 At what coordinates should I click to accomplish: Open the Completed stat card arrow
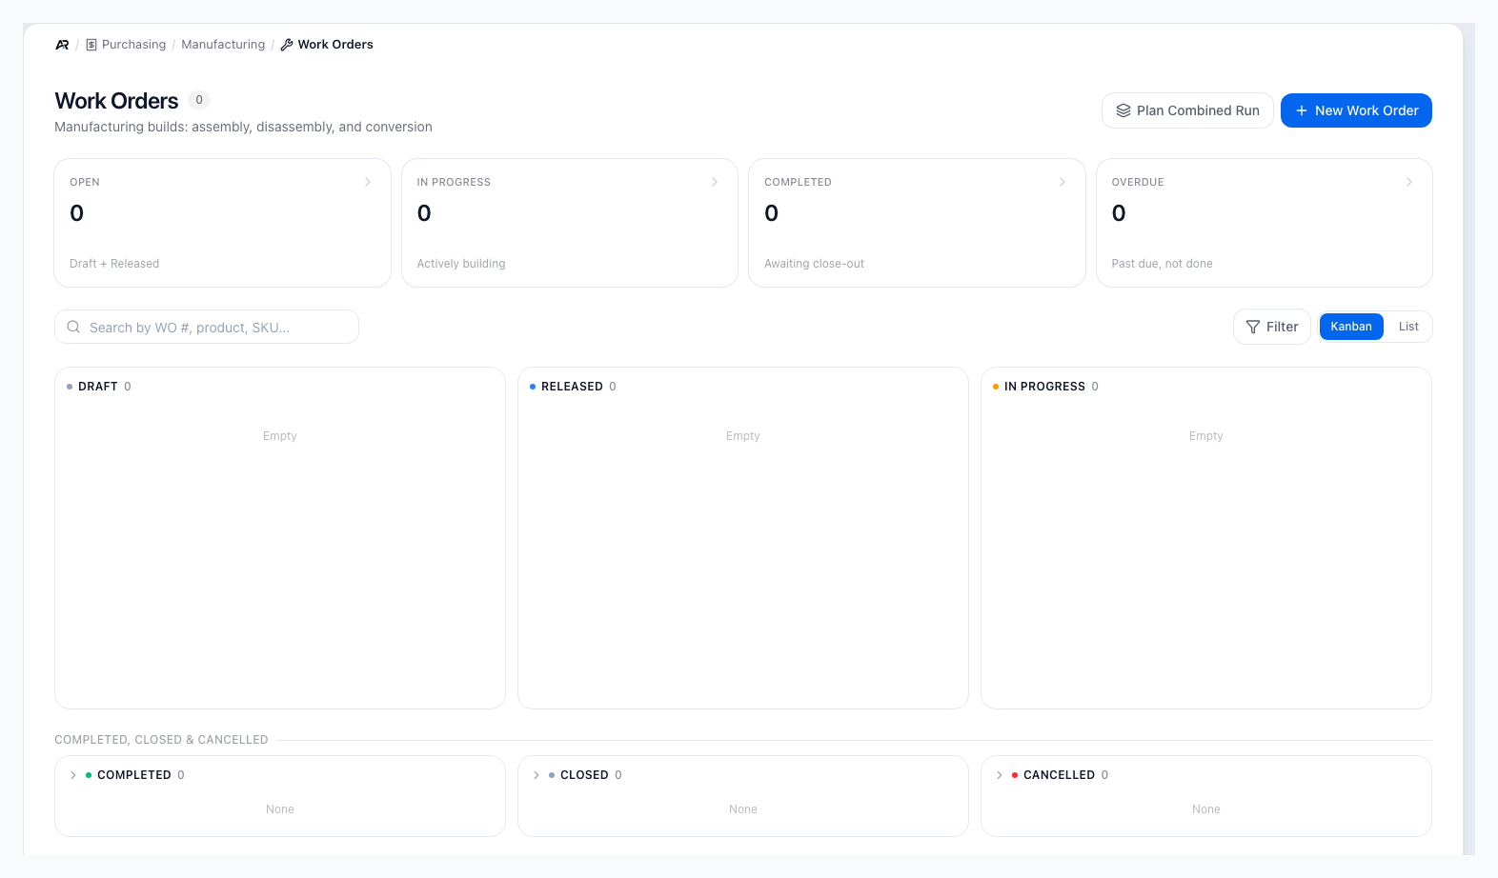click(1063, 182)
